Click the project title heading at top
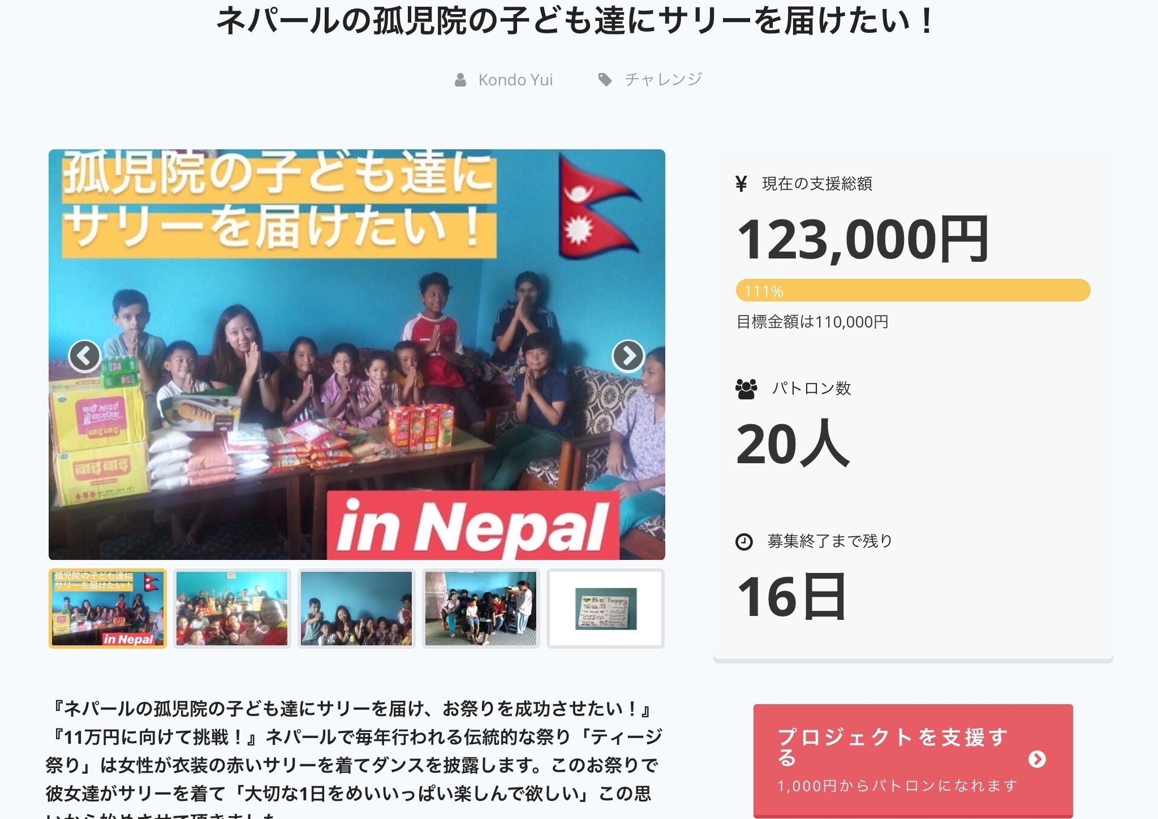1158x819 pixels. click(575, 21)
